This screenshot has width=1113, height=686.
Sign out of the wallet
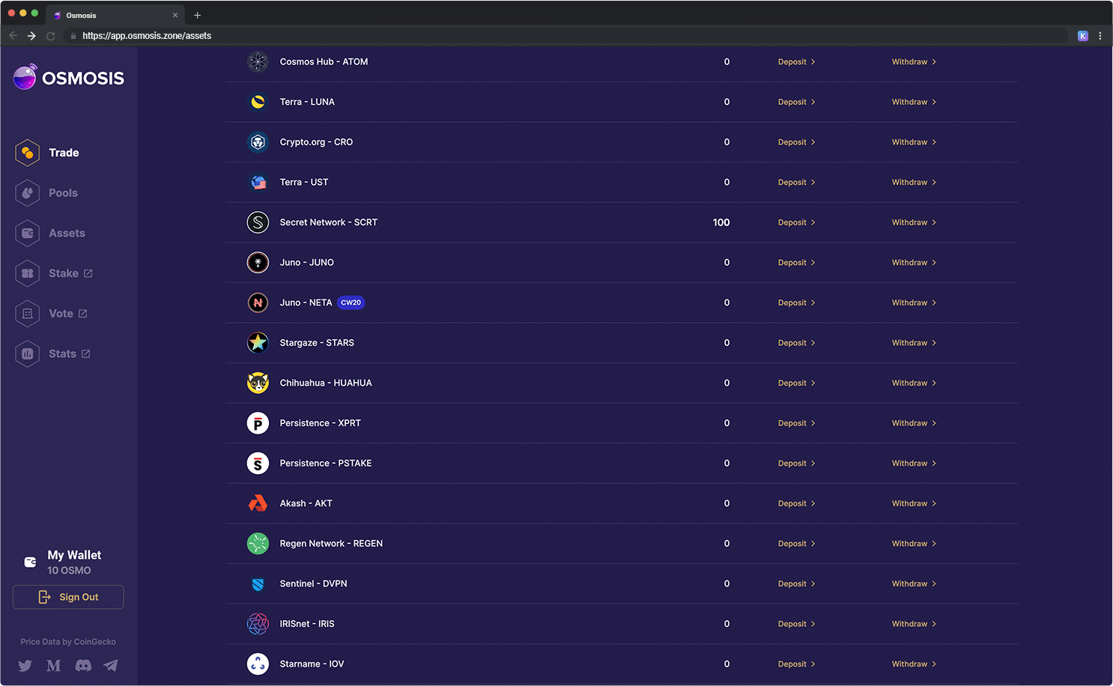68,597
